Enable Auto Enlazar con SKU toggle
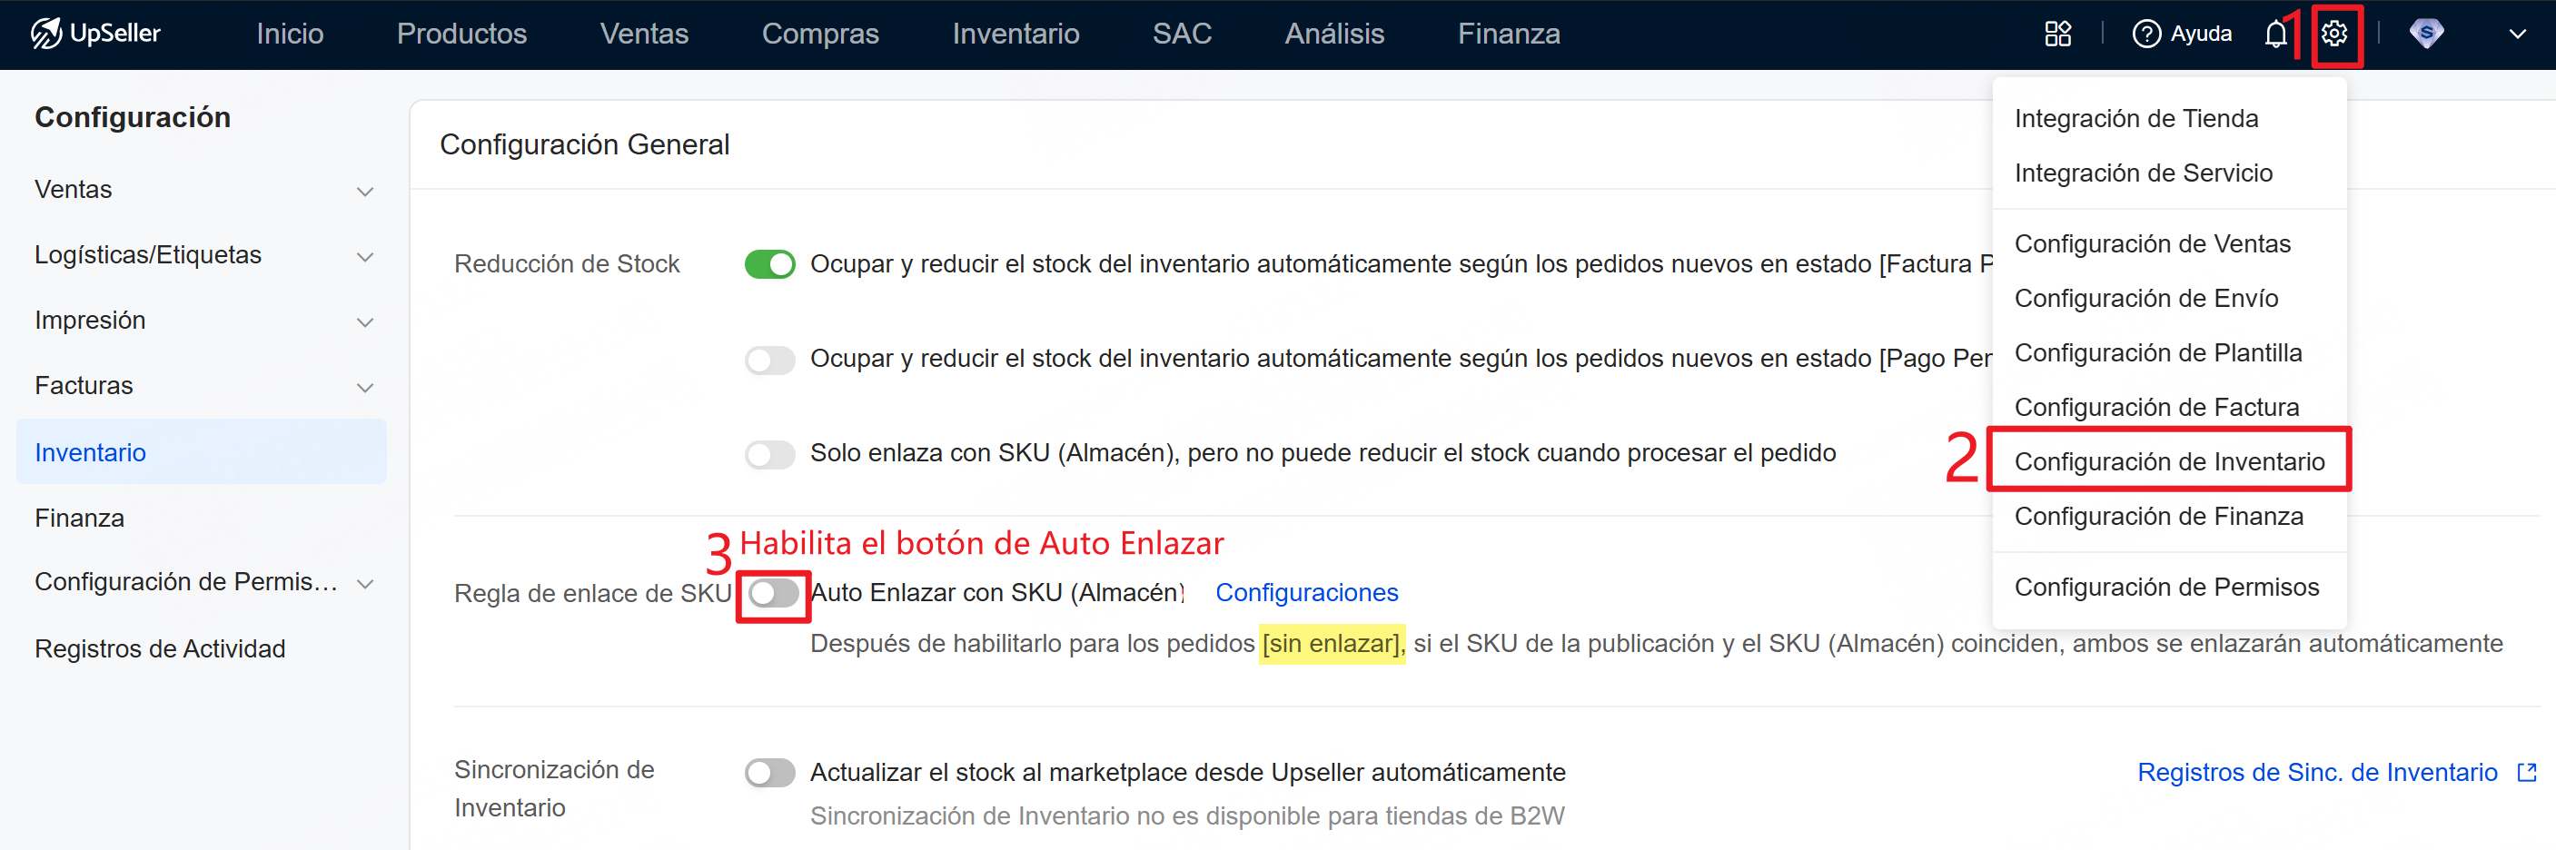The image size is (2556, 850). [x=773, y=593]
